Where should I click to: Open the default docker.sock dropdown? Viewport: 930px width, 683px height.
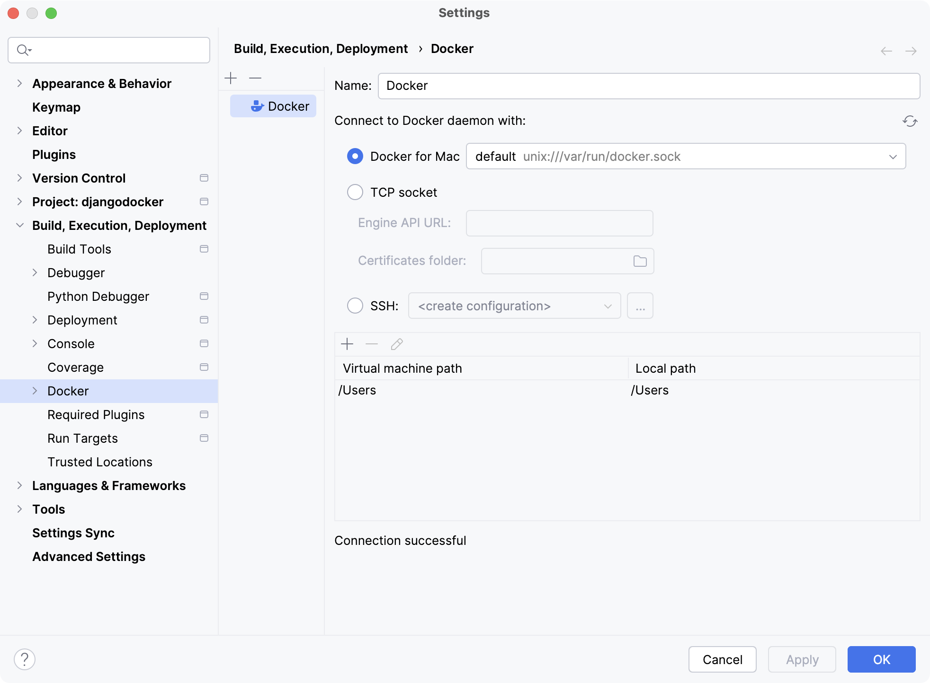pos(893,156)
